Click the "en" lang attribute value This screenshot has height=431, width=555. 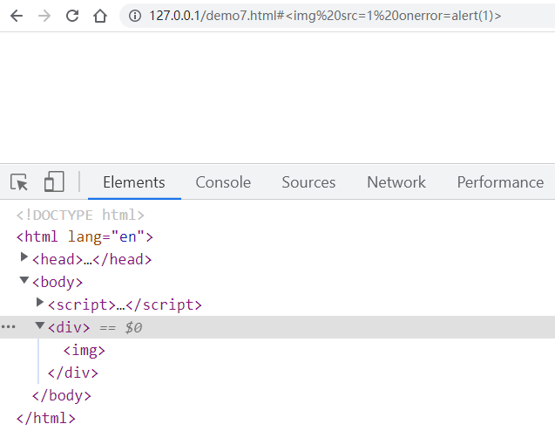coord(128,236)
